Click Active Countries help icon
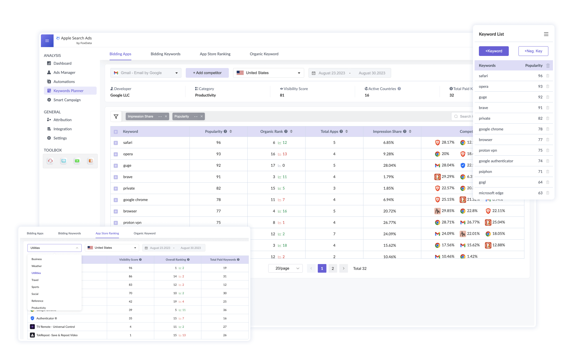This screenshot has width=575, height=363. (x=399, y=89)
